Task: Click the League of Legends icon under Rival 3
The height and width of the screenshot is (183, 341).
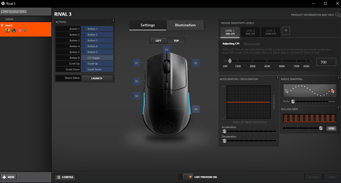Action: coord(13,31)
